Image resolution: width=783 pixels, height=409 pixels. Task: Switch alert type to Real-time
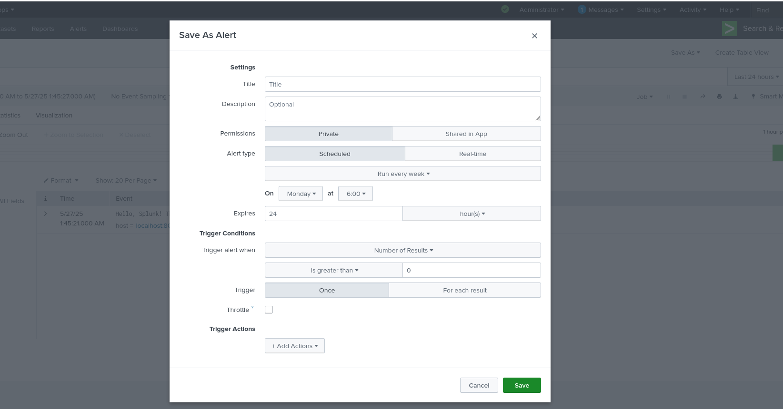click(x=472, y=154)
